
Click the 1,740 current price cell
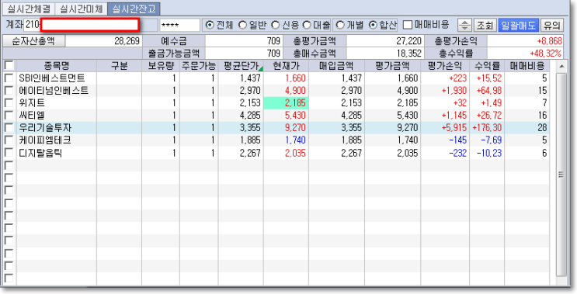click(286, 140)
